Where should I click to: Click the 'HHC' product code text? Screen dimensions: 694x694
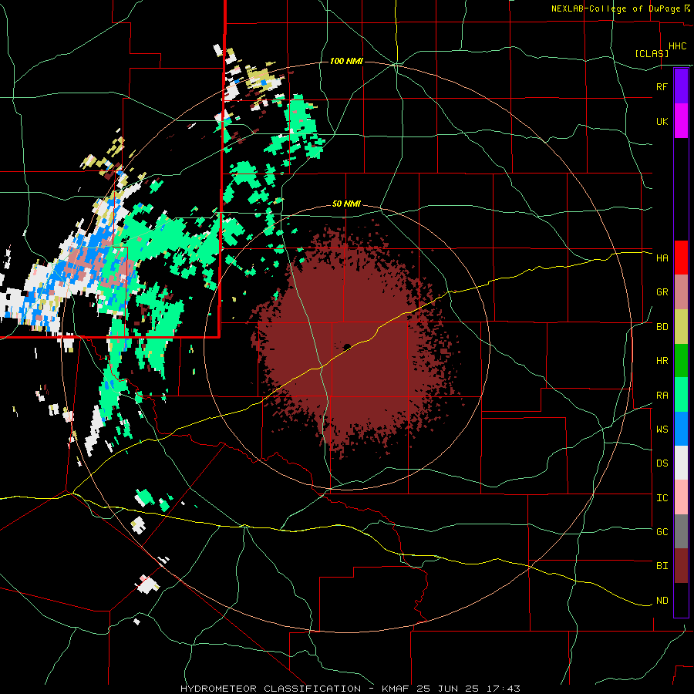point(678,46)
